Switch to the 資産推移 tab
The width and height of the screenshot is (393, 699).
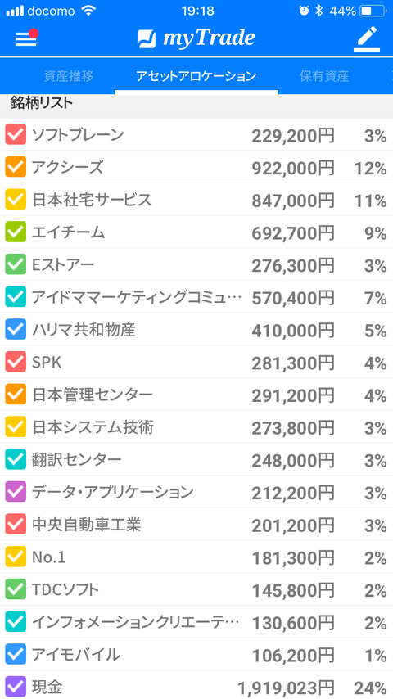point(69,76)
